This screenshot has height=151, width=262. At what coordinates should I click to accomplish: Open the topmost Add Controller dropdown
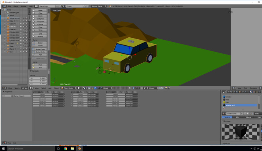pos(93,94)
